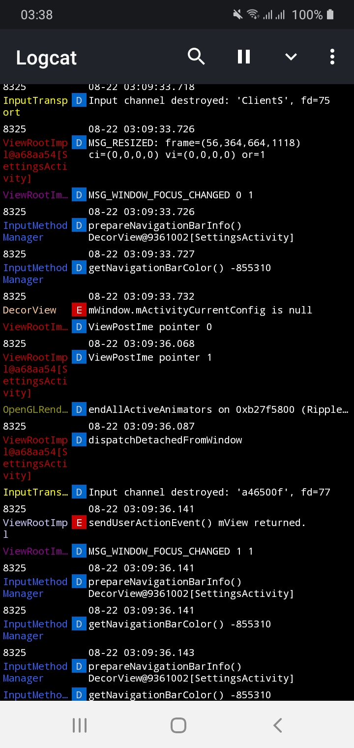Open the filter dropdown chevron

point(291,57)
